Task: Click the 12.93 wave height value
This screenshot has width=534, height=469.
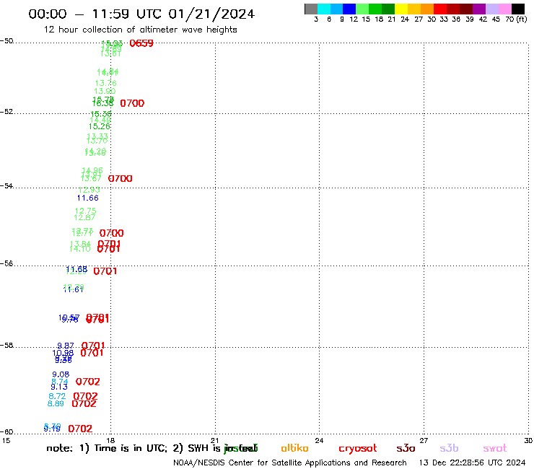Action: coord(89,190)
